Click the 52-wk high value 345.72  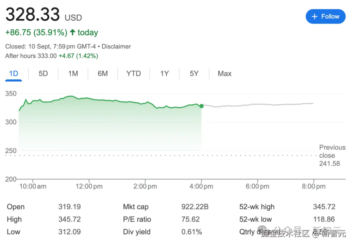[324, 207]
